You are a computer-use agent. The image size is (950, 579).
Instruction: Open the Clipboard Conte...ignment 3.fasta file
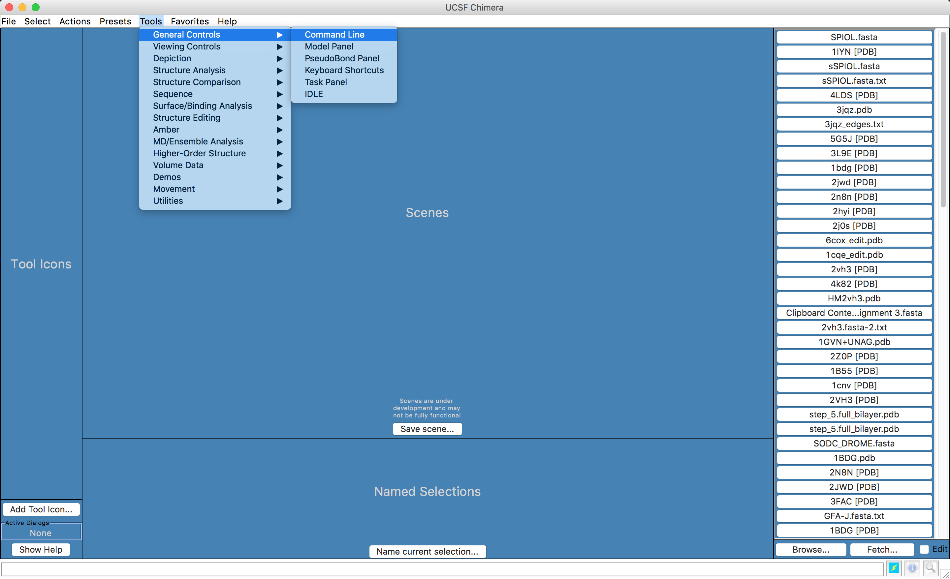(x=854, y=313)
